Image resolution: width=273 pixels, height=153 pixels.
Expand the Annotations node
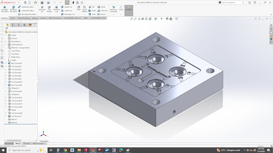[6, 42]
